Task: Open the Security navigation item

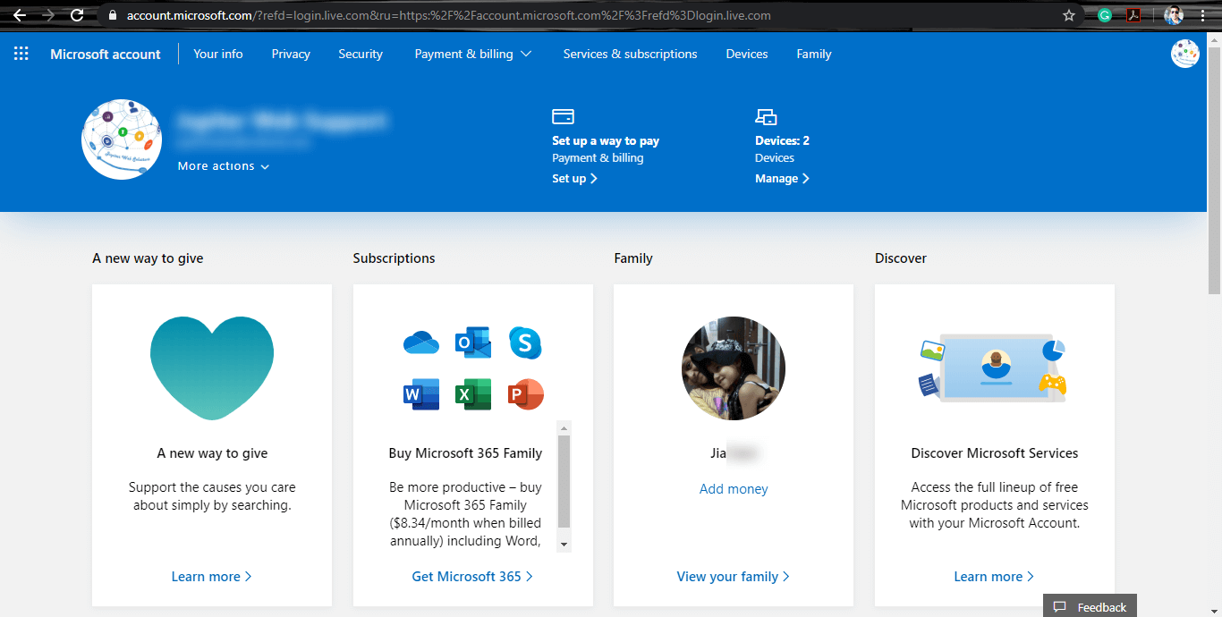Action: click(360, 54)
